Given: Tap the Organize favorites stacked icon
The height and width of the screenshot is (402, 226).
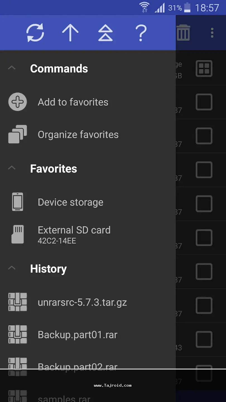Looking at the screenshot, I should pos(18,135).
